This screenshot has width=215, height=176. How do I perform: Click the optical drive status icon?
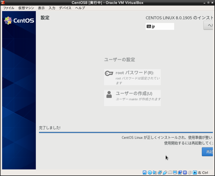click(x=150, y=173)
